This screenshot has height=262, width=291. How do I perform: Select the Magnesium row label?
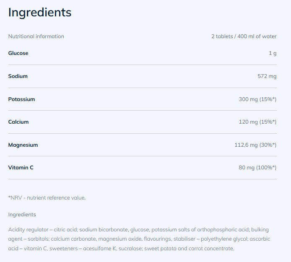pos(23,145)
